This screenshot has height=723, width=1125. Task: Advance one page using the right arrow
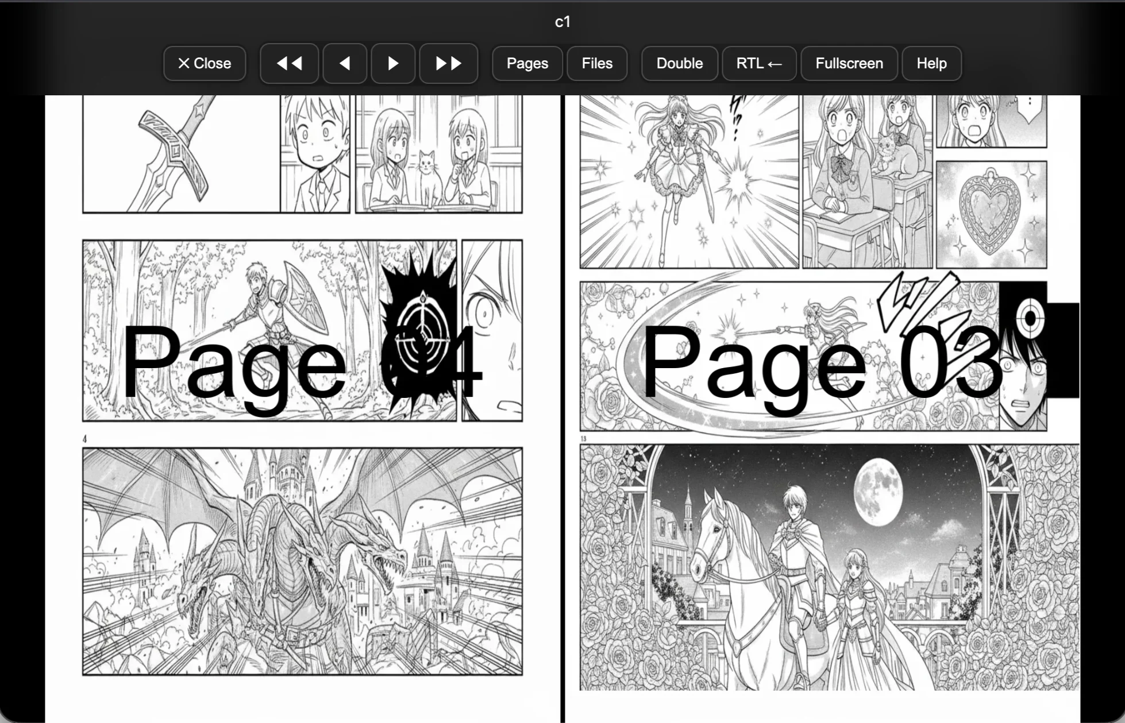pyautogui.click(x=393, y=63)
